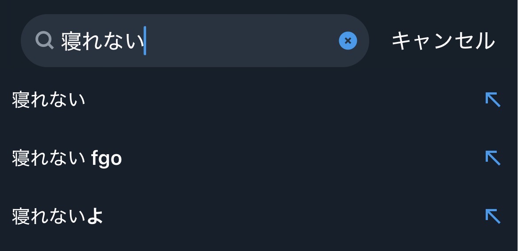
Task: Hit the blue circular clear button
Action: click(x=348, y=41)
